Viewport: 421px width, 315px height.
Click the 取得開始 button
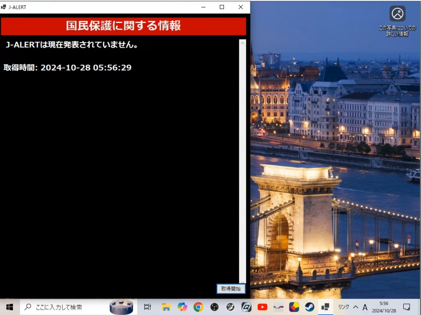pyautogui.click(x=231, y=289)
